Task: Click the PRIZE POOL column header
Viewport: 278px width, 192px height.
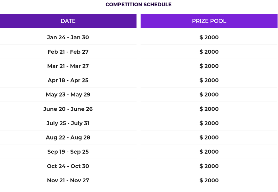Action: (209, 21)
